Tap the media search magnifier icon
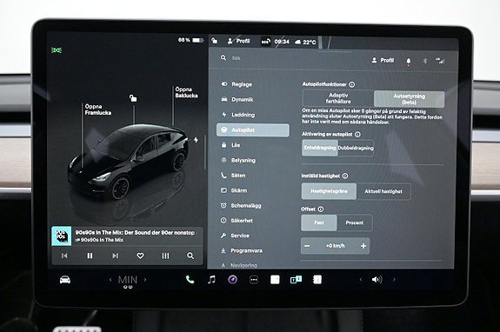The image size is (500, 332). (190, 256)
